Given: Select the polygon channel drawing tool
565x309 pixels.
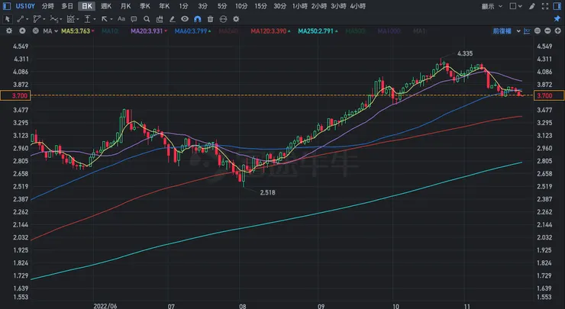Looking at the screenshot, I should 37,19.
